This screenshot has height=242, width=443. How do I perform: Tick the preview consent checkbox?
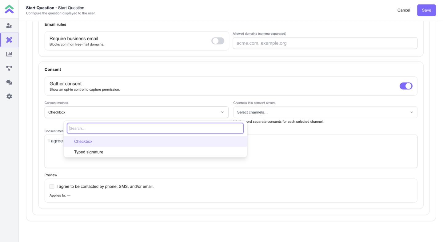click(52, 186)
